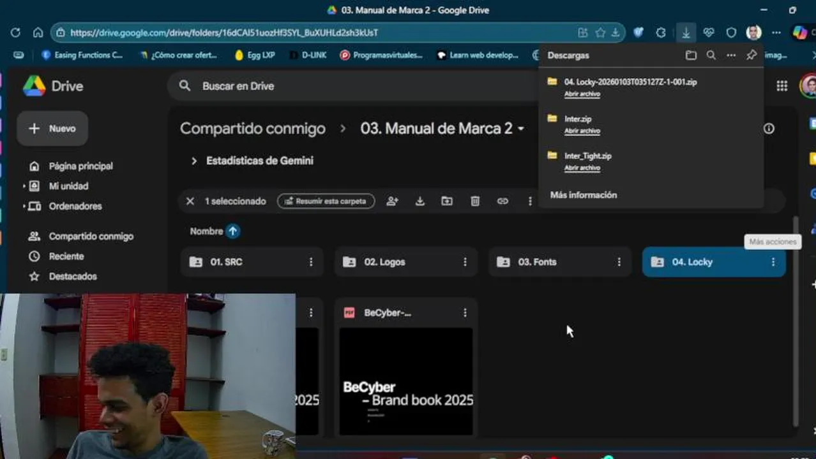Open browser essentials heart icon
Viewport: 816px width, 459px height.
coord(709,33)
